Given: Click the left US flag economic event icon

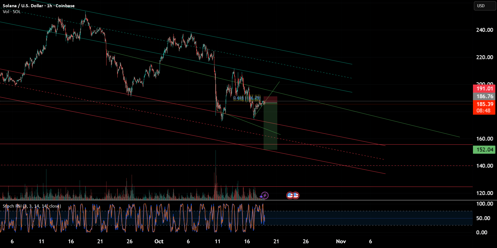Looking at the screenshot, I should tap(290, 195).
